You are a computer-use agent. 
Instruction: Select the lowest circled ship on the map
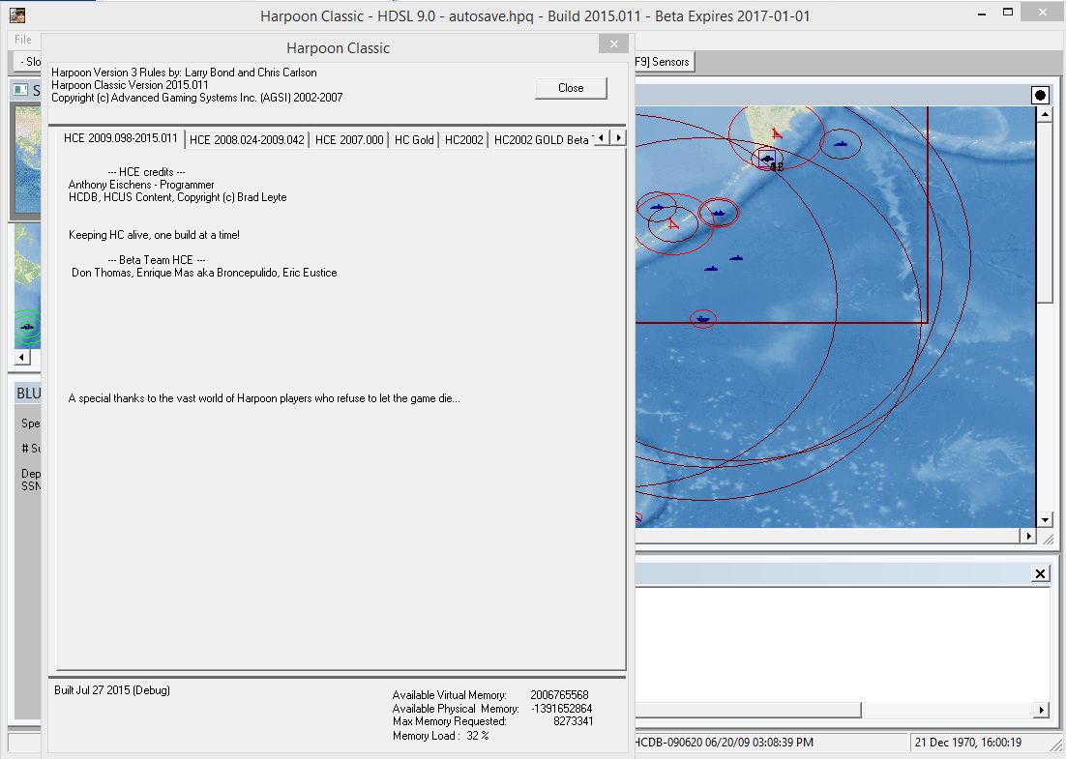[x=703, y=319]
